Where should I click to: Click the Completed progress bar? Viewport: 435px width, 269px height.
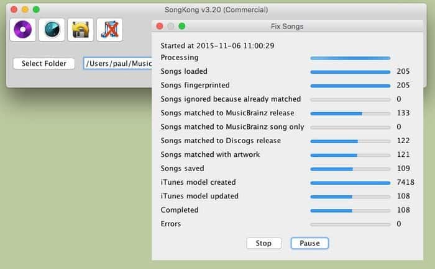coord(350,211)
